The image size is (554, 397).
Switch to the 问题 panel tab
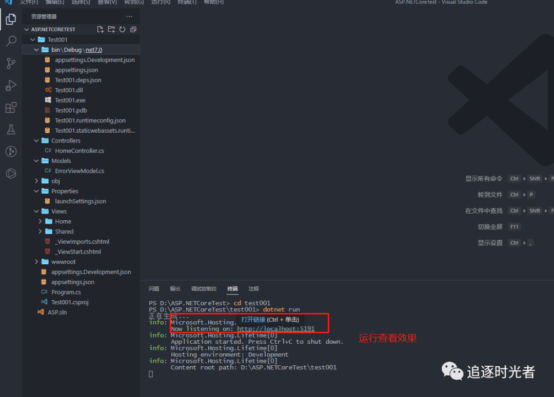pos(154,289)
